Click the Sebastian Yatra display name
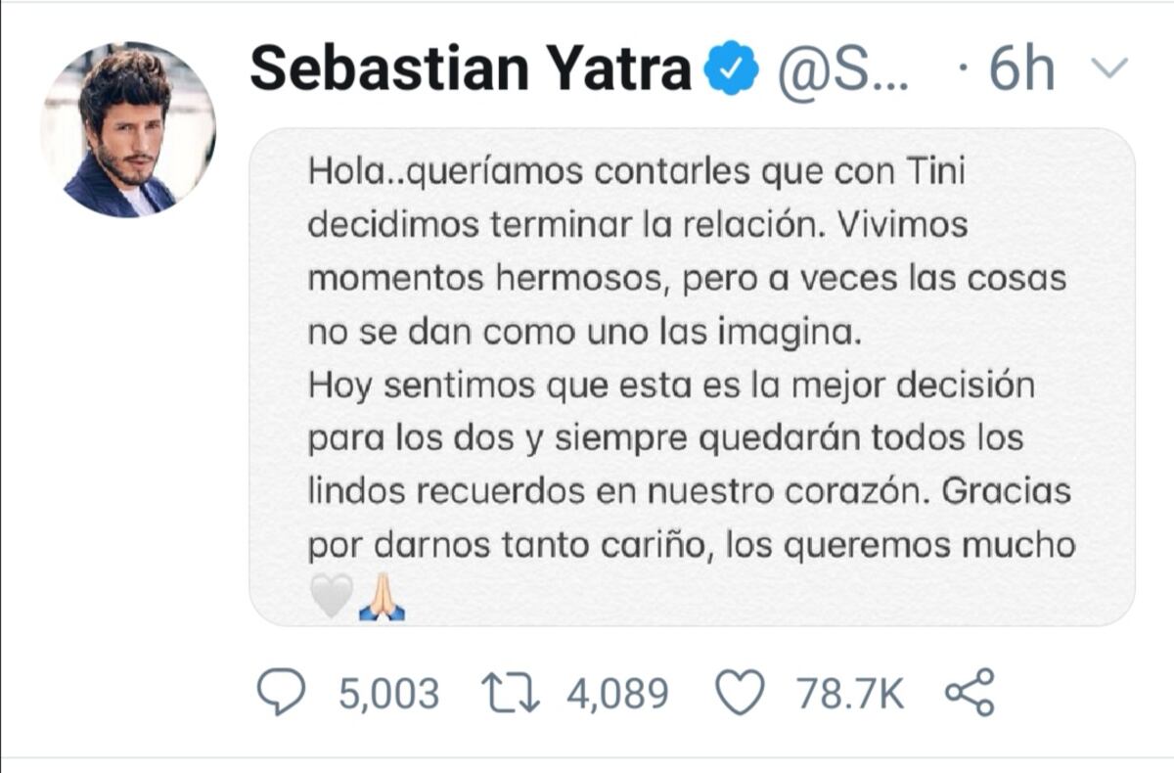This screenshot has width=1174, height=773. (x=471, y=70)
